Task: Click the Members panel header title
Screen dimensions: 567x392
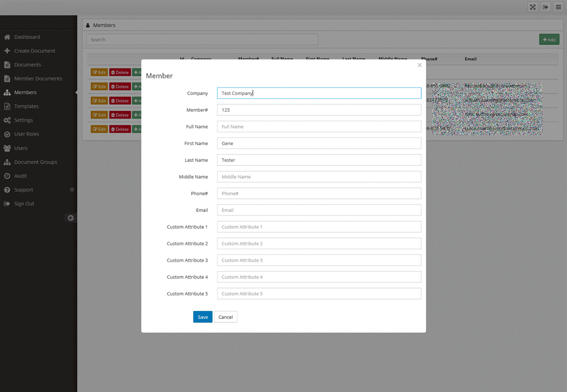Action: click(x=104, y=25)
